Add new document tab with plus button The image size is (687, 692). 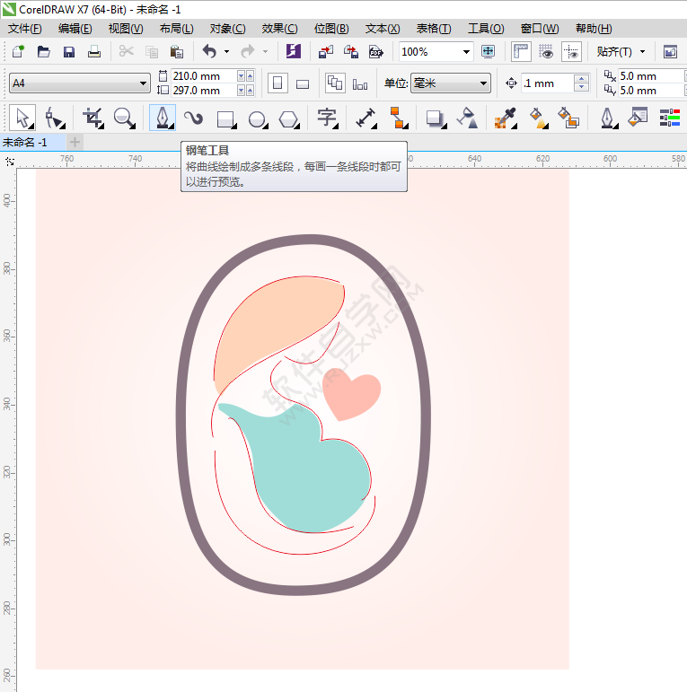(x=75, y=142)
